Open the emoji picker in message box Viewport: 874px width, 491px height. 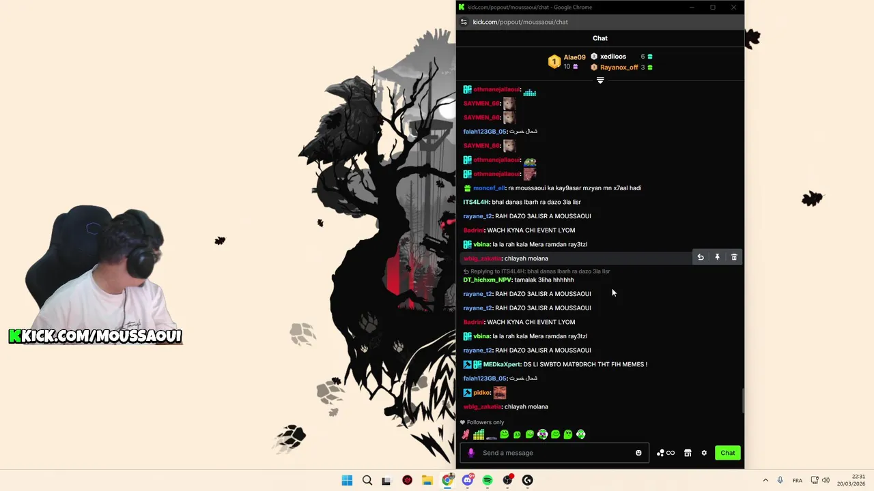pos(638,453)
